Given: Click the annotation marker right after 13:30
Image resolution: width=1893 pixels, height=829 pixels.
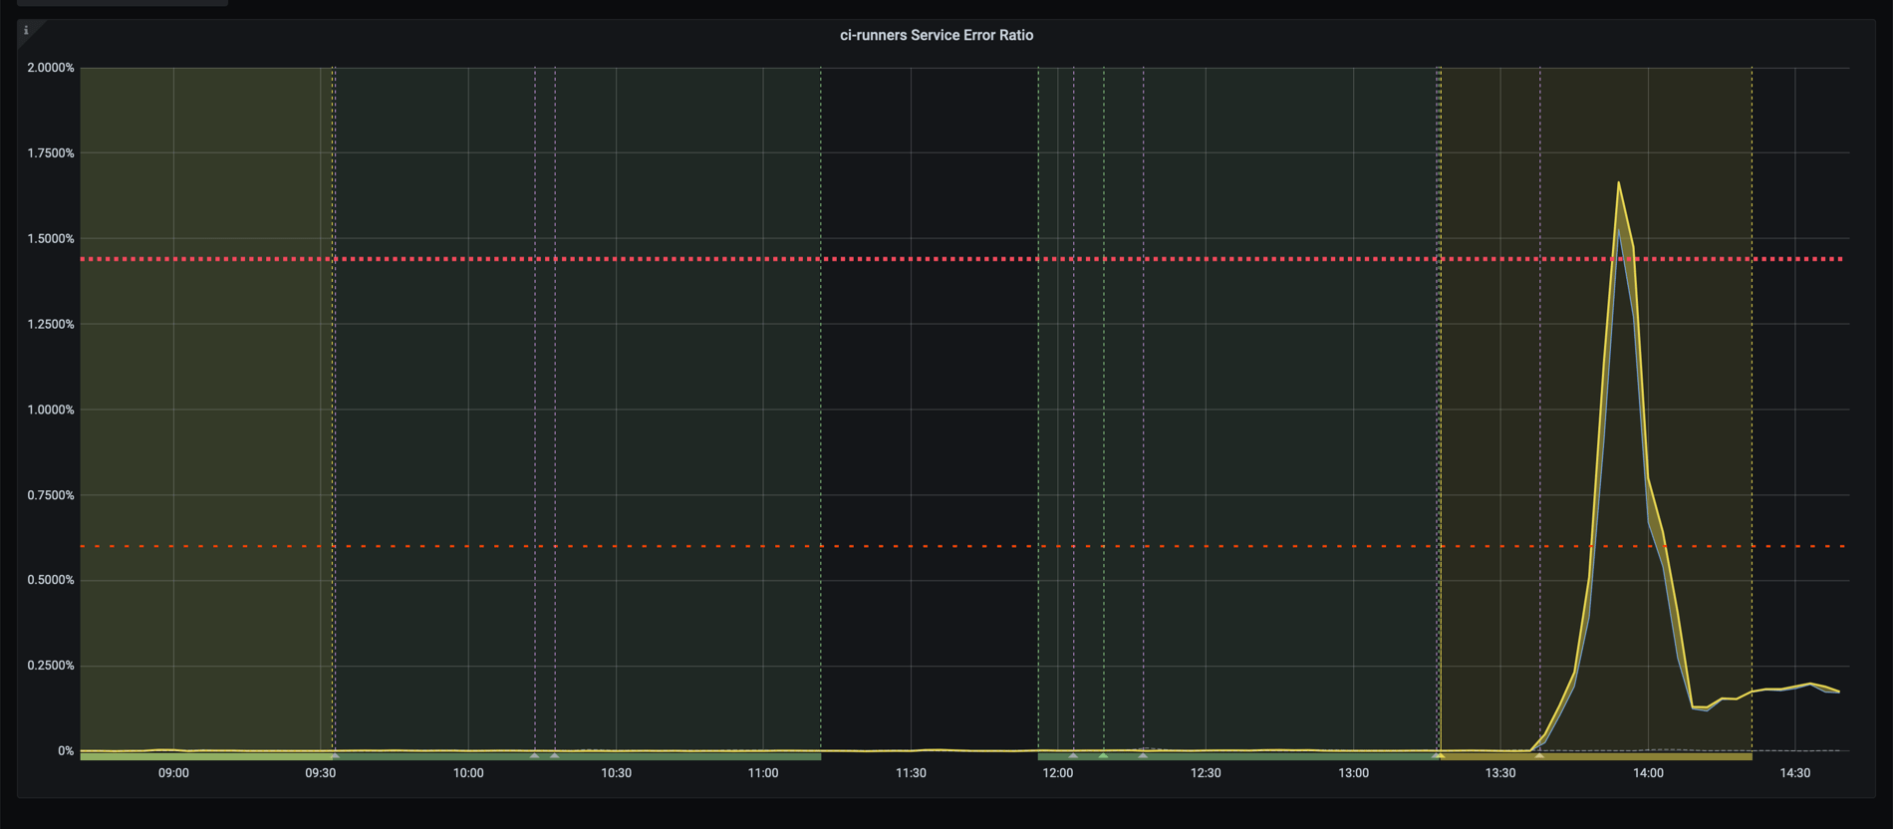Looking at the screenshot, I should coord(1539,756).
